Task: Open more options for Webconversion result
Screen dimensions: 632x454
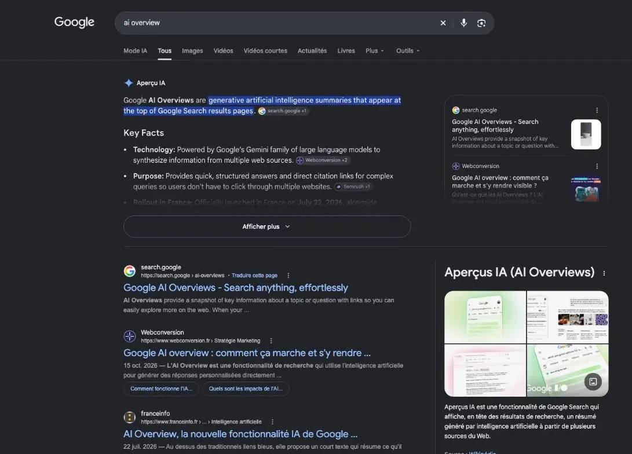Action: [x=271, y=341]
